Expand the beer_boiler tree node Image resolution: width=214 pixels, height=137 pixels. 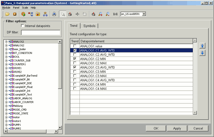[x=6, y=49]
